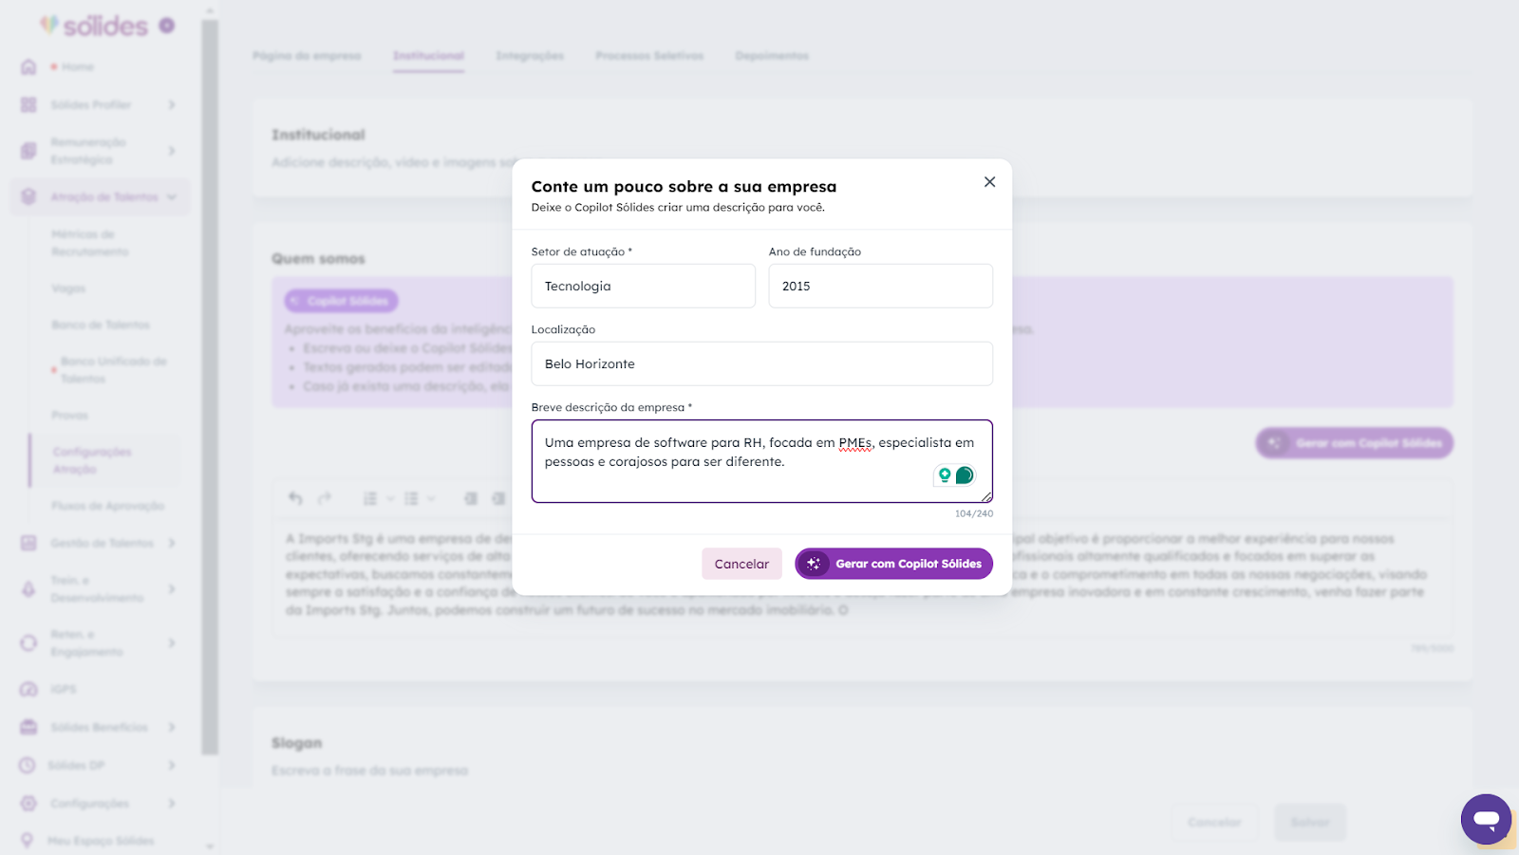This screenshot has width=1519, height=855.
Task: Click the Localização input field
Action: [x=762, y=363]
